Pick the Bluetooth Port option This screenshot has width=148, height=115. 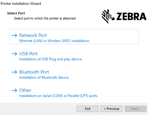(74, 73)
